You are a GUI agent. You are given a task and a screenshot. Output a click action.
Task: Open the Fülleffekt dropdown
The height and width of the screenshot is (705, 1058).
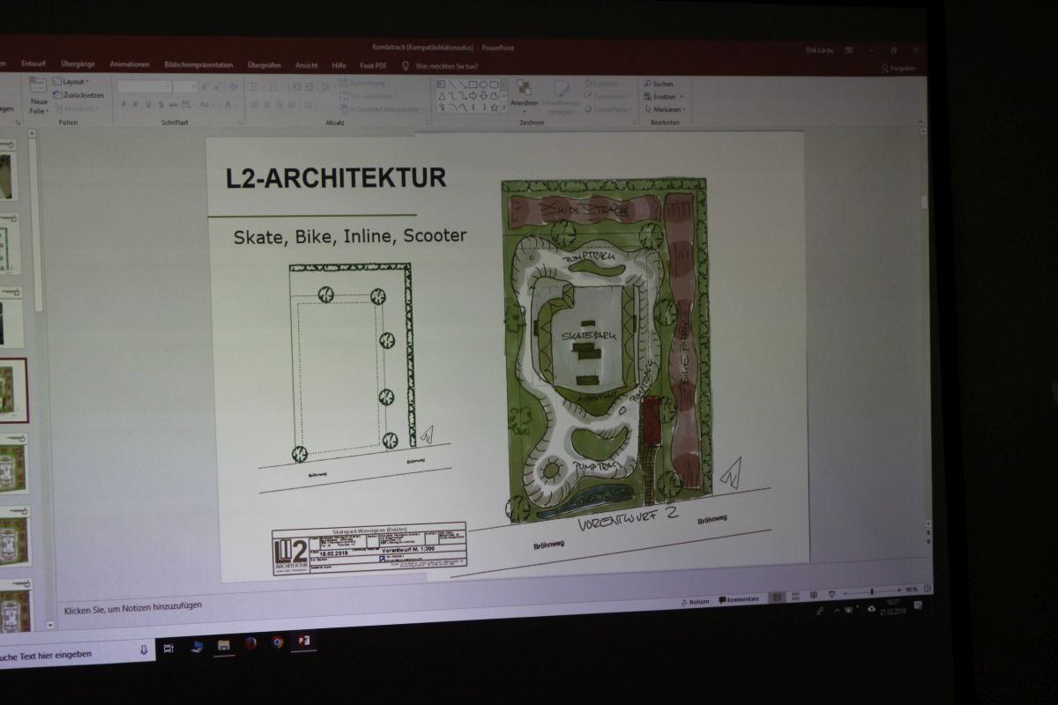point(604,84)
